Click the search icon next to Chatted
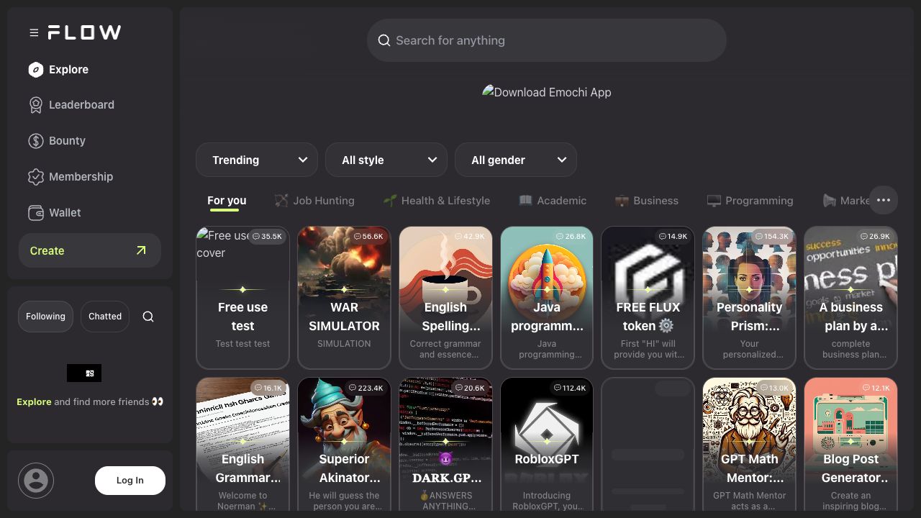The width and height of the screenshot is (921, 518). [x=148, y=317]
